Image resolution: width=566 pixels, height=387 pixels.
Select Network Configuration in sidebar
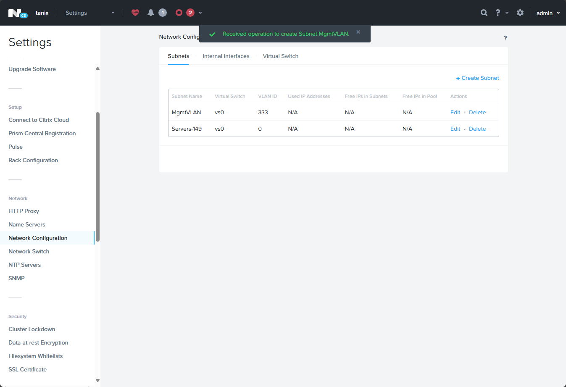(47, 238)
